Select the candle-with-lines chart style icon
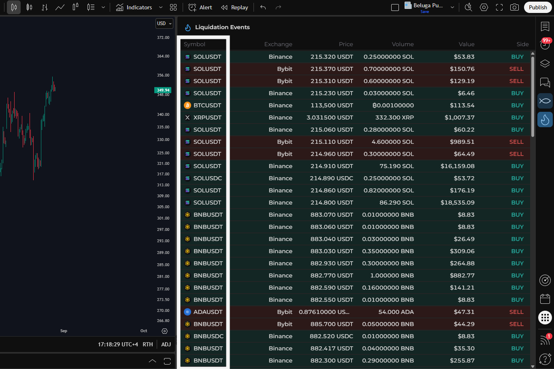Screen dimensions: 554x369 click(91, 7)
